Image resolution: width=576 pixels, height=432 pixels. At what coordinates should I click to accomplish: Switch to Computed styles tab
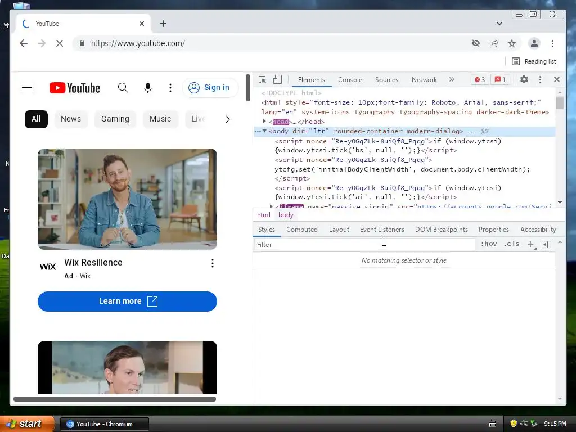pyautogui.click(x=302, y=229)
